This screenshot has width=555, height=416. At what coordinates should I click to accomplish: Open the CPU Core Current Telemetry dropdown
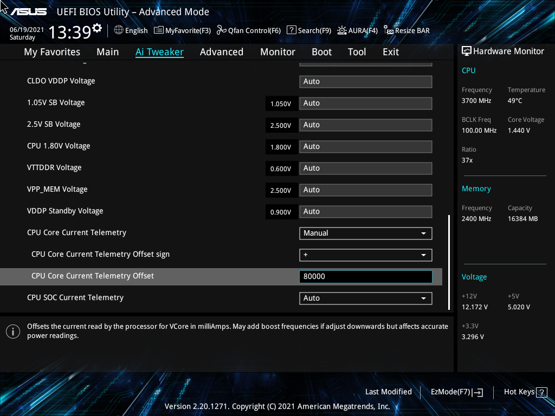[365, 233]
